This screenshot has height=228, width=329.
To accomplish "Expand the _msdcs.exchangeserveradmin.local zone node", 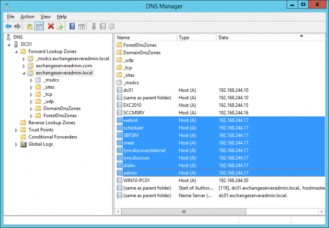I will [23, 59].
